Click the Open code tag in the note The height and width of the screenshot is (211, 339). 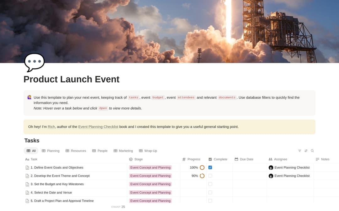point(103,108)
